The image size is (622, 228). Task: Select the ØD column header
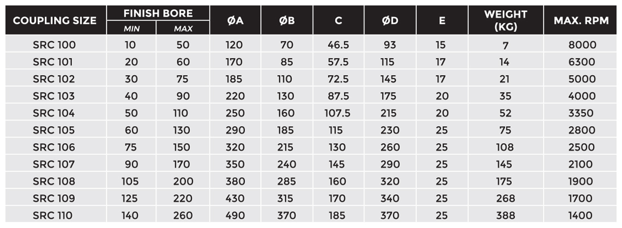(390, 21)
